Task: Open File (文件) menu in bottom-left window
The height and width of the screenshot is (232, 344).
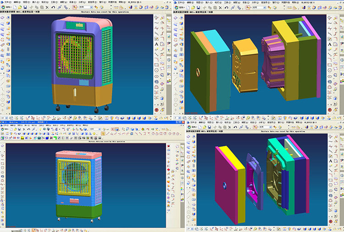Action: pos(5,125)
